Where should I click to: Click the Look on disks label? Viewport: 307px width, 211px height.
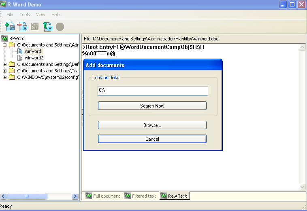click(106, 78)
